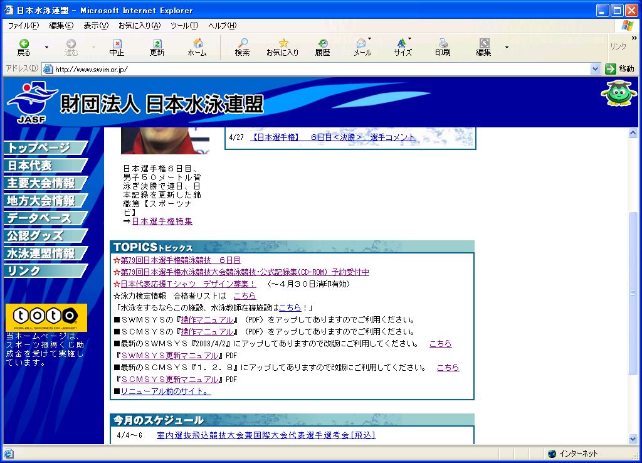
Task: Click the toto banner logo
Action: 46,317
